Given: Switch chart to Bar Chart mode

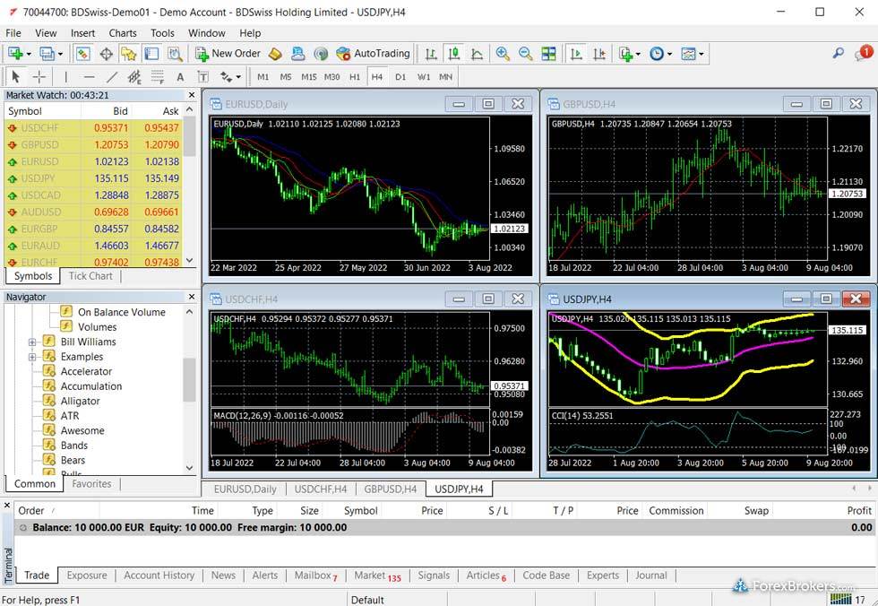Looking at the screenshot, I should tap(431, 54).
